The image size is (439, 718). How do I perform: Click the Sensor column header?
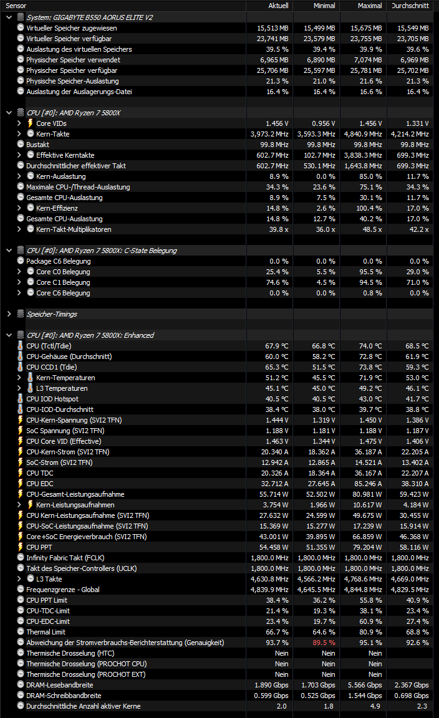(123, 6)
